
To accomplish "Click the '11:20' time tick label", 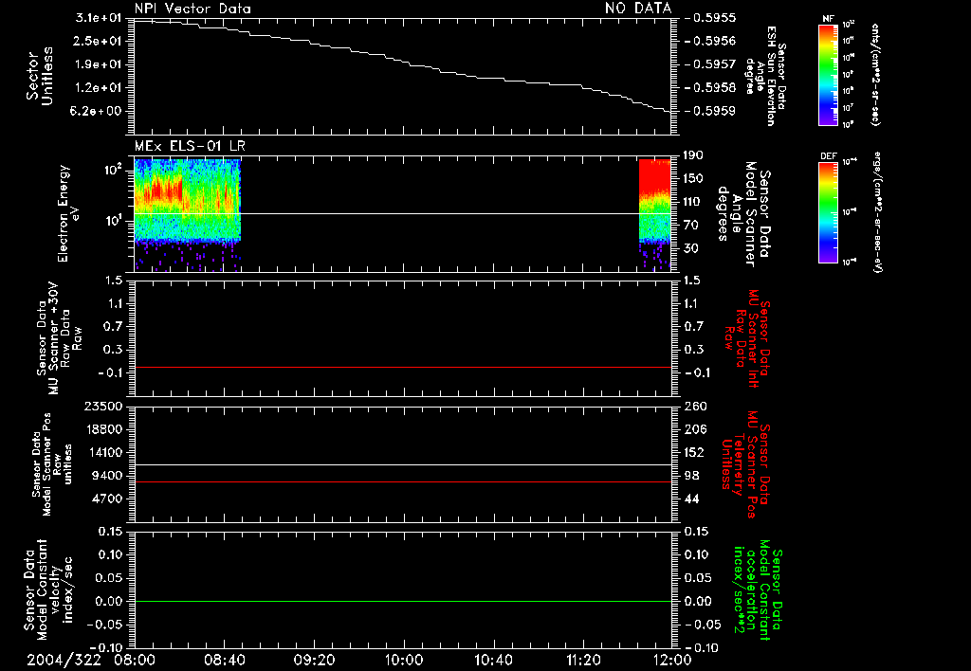I will pyautogui.click(x=583, y=660).
